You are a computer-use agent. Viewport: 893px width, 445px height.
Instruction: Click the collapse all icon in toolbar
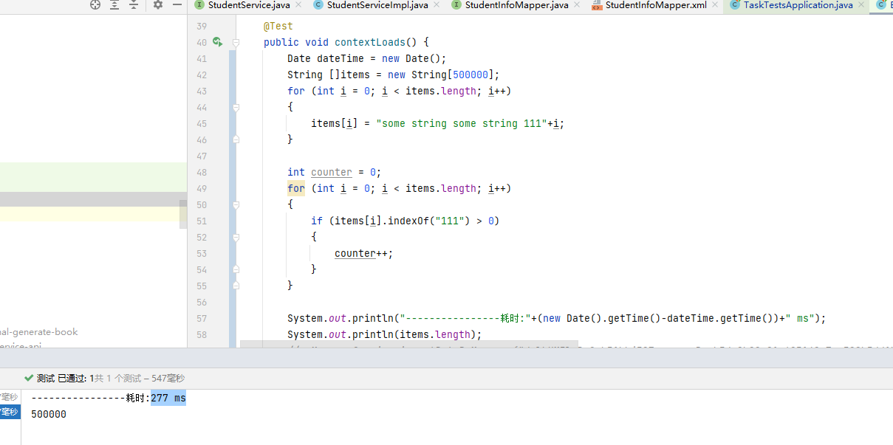pyautogui.click(x=134, y=5)
